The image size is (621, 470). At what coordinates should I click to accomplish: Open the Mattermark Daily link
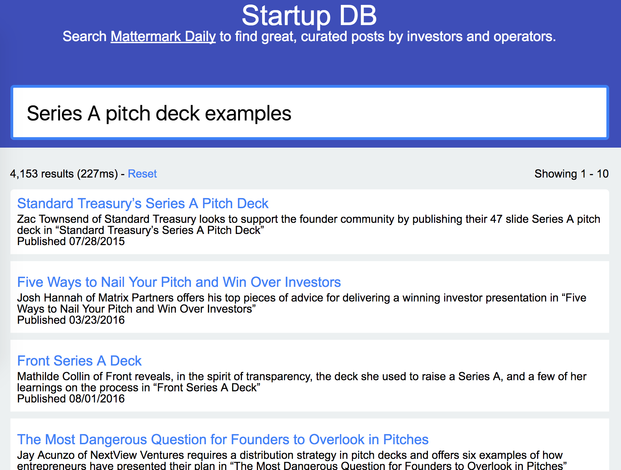click(163, 37)
